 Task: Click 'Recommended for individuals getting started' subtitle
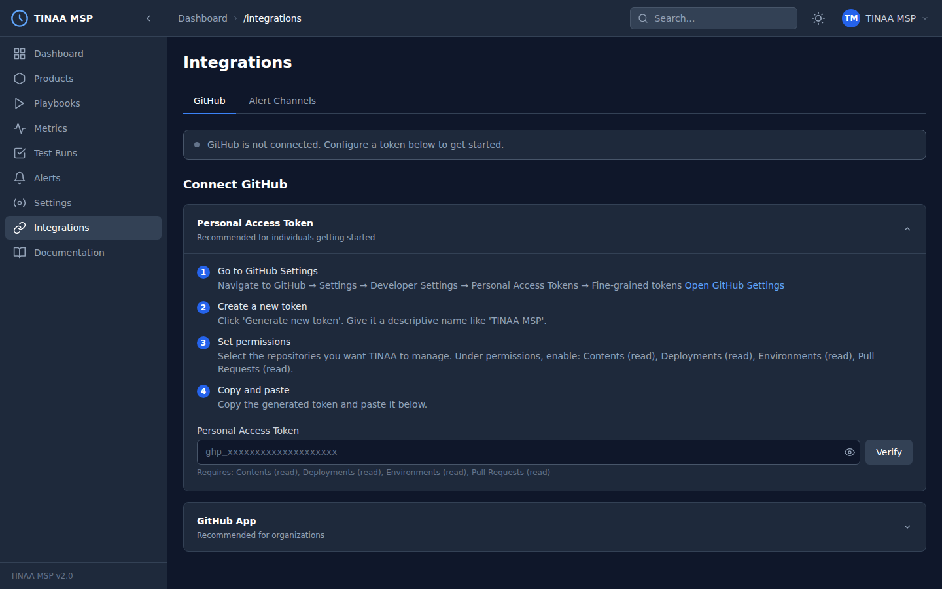point(286,238)
